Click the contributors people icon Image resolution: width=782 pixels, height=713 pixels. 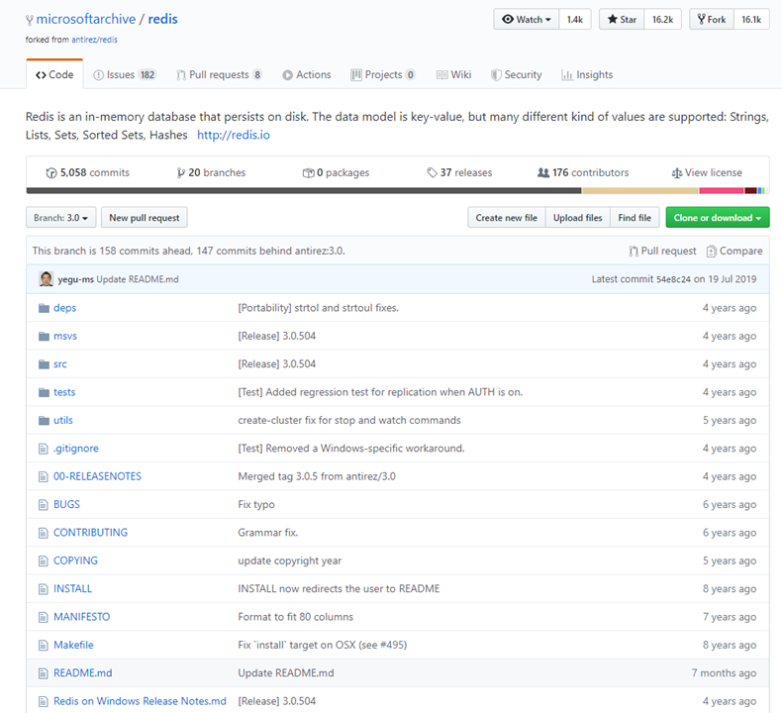[543, 172]
